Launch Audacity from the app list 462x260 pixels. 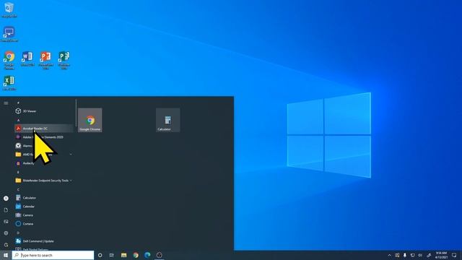click(44, 163)
